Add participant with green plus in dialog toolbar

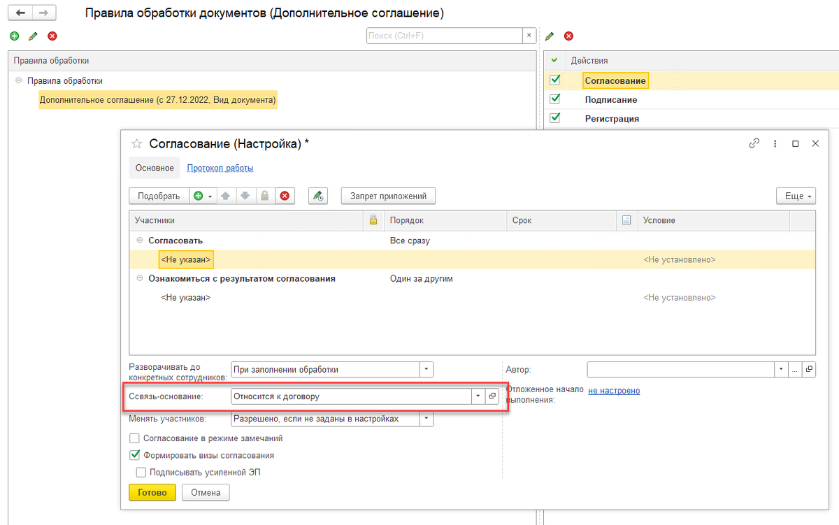[x=199, y=196]
